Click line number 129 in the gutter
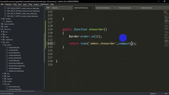The width and height of the screenshot is (169, 95). [50, 29]
